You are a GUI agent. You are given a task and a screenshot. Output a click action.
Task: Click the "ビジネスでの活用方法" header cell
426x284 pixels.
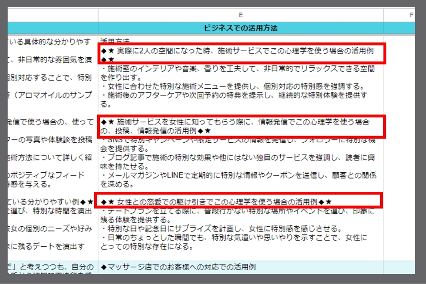[240, 28]
